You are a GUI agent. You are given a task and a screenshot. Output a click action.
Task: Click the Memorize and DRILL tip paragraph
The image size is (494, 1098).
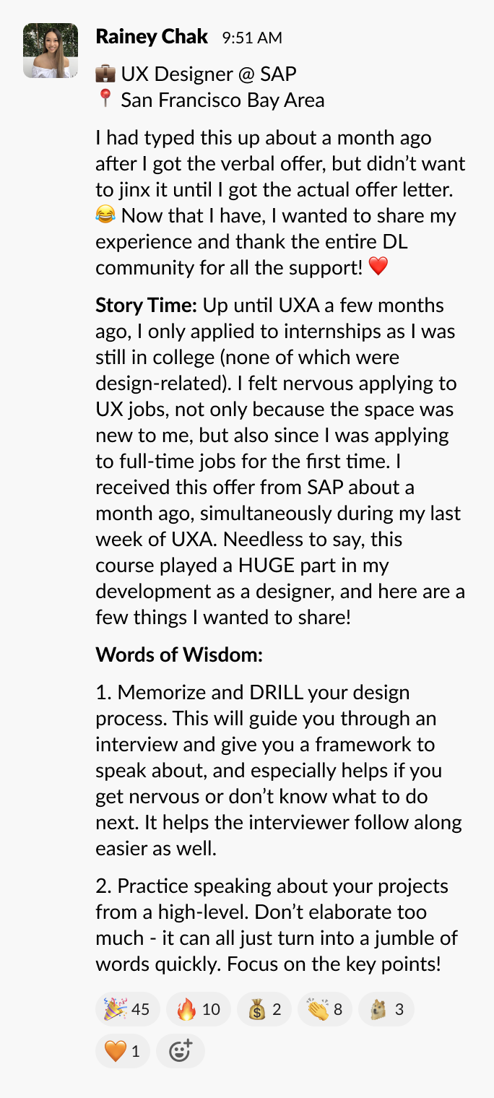click(x=279, y=770)
